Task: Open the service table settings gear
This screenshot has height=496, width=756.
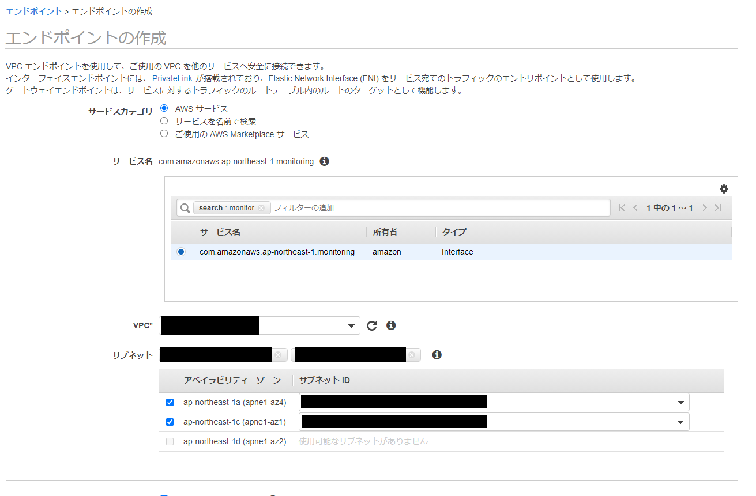Action: pos(724,188)
